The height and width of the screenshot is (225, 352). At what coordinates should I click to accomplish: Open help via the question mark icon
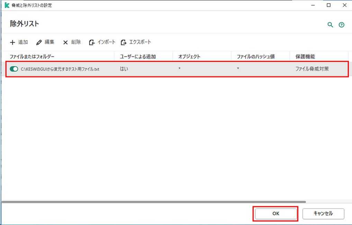tap(341, 25)
